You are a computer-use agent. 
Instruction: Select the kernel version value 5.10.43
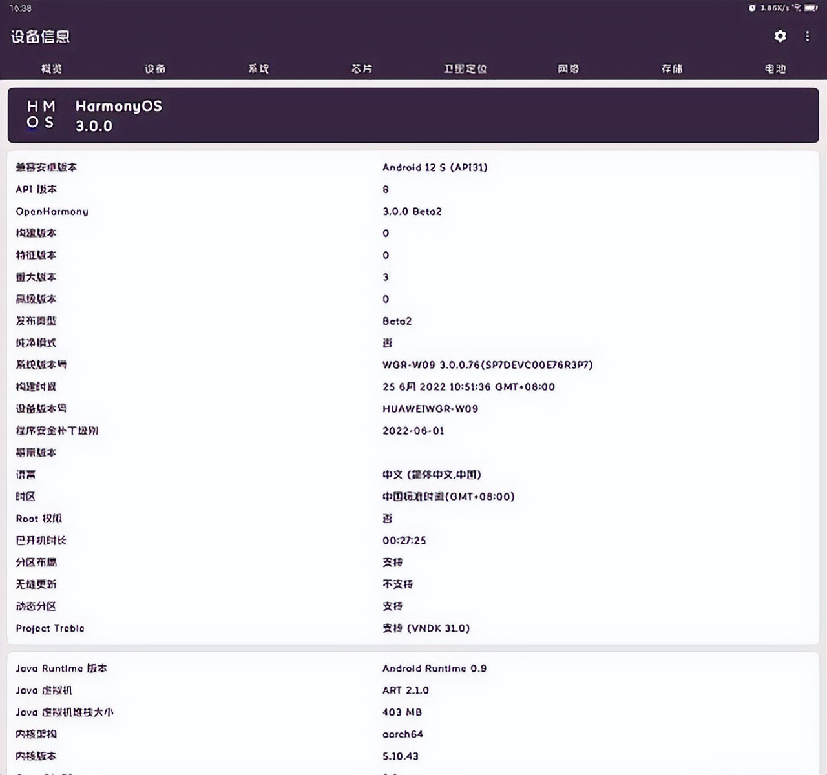(x=400, y=756)
